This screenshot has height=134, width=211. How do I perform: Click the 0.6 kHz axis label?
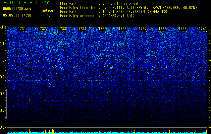coord(3,127)
